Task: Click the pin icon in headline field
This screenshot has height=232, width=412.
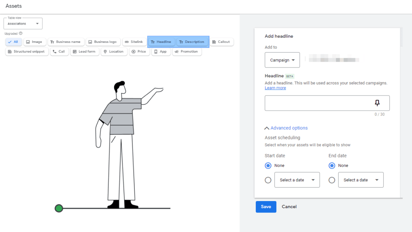Action: pos(377,103)
